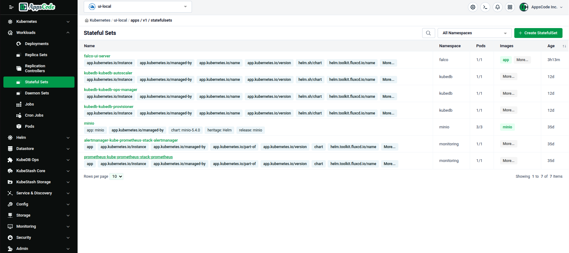Click the Helm sidebar icon
The height and width of the screenshot is (253, 569).
click(x=10, y=138)
